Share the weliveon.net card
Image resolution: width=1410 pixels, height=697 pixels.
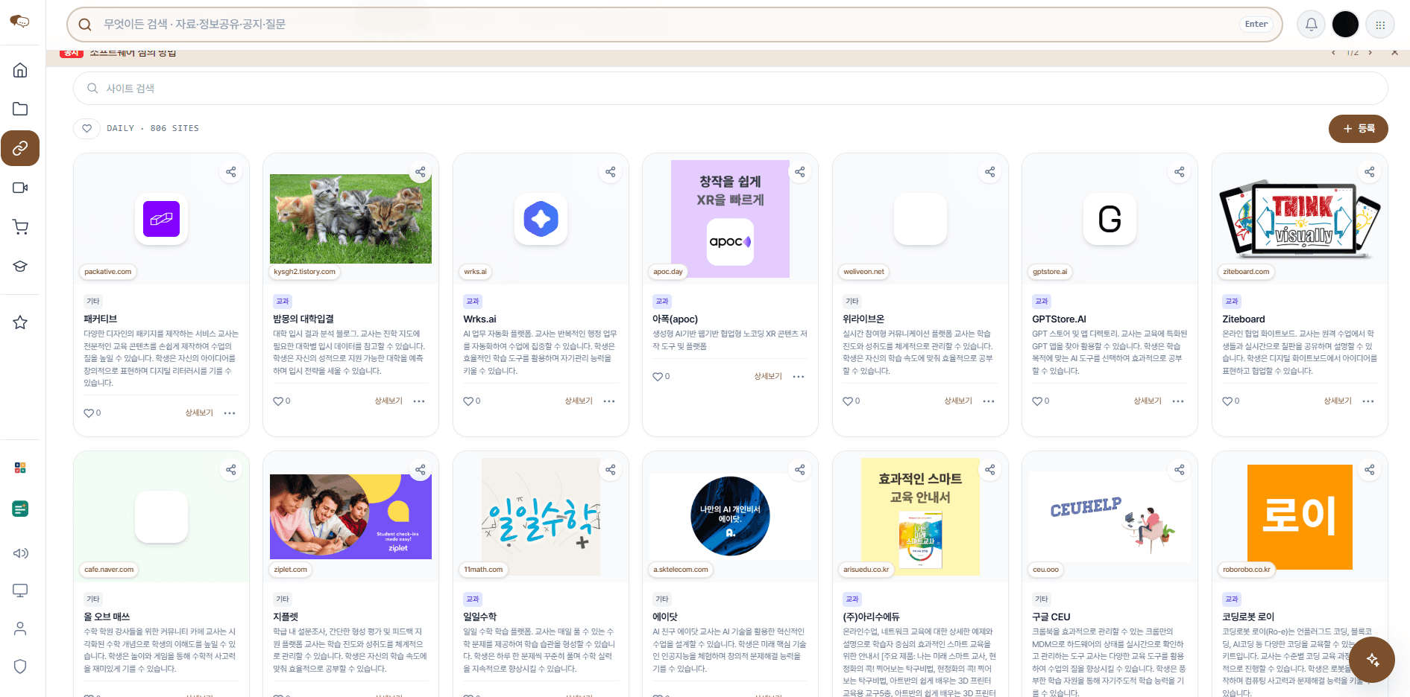[990, 172]
